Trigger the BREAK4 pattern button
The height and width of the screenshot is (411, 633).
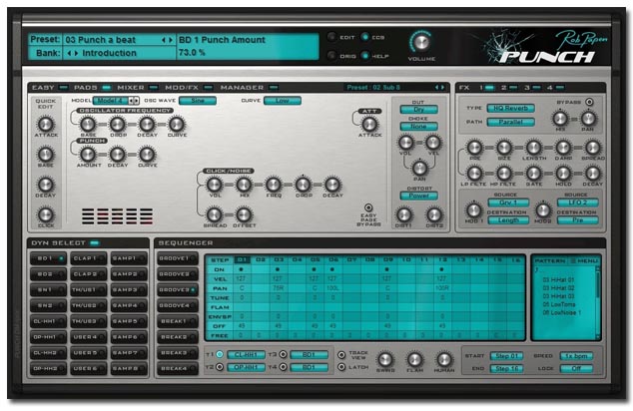pos(178,369)
